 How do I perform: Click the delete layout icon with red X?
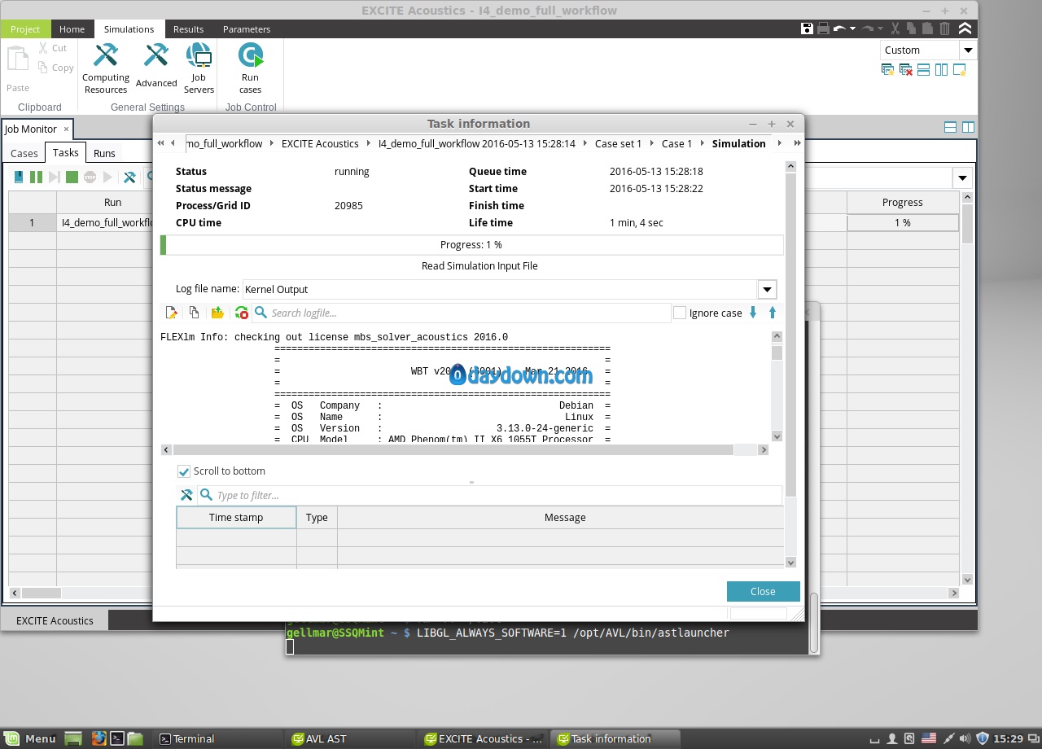905,70
